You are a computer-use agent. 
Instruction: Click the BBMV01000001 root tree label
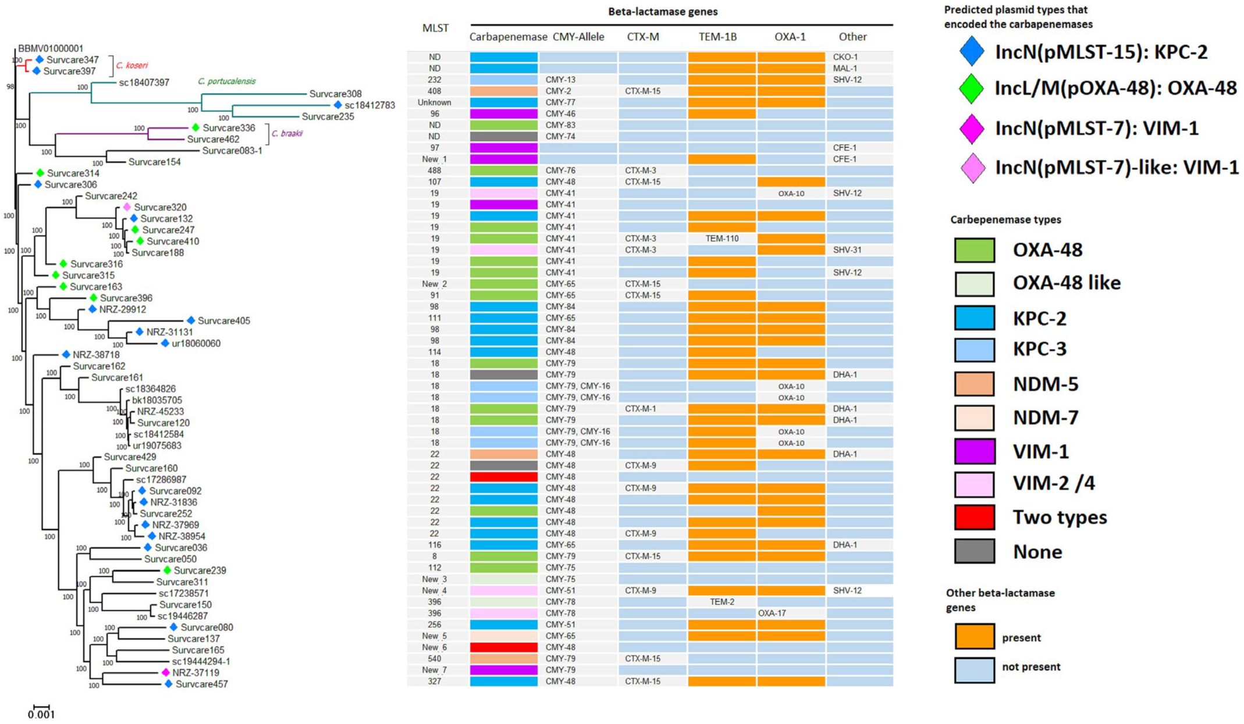pyautogui.click(x=51, y=48)
